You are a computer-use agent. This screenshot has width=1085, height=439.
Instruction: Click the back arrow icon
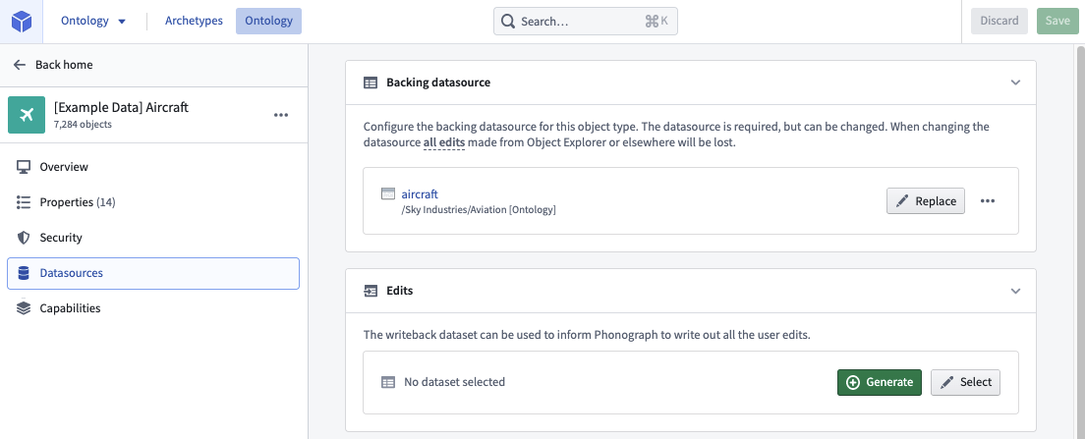[x=20, y=65]
